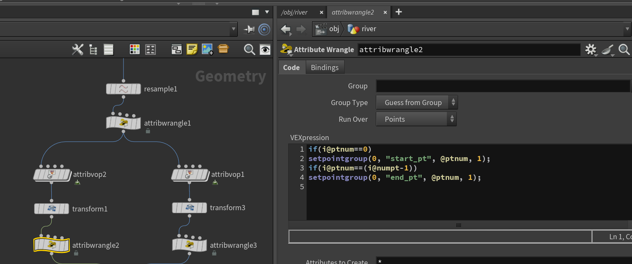Open the network editor wrench tools icon
632x264 pixels.
pos(77,50)
